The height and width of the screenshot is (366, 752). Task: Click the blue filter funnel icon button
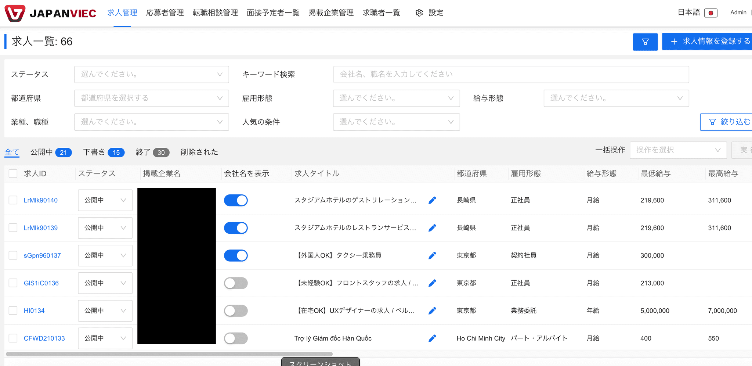point(645,42)
